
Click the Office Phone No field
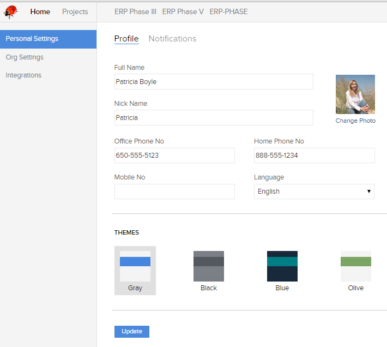174,155
